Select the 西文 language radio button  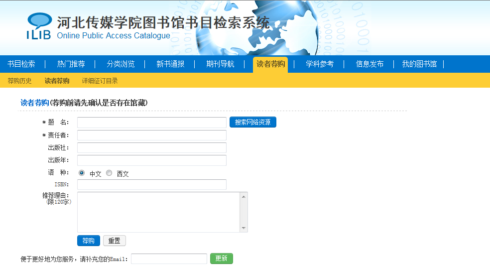click(109, 173)
